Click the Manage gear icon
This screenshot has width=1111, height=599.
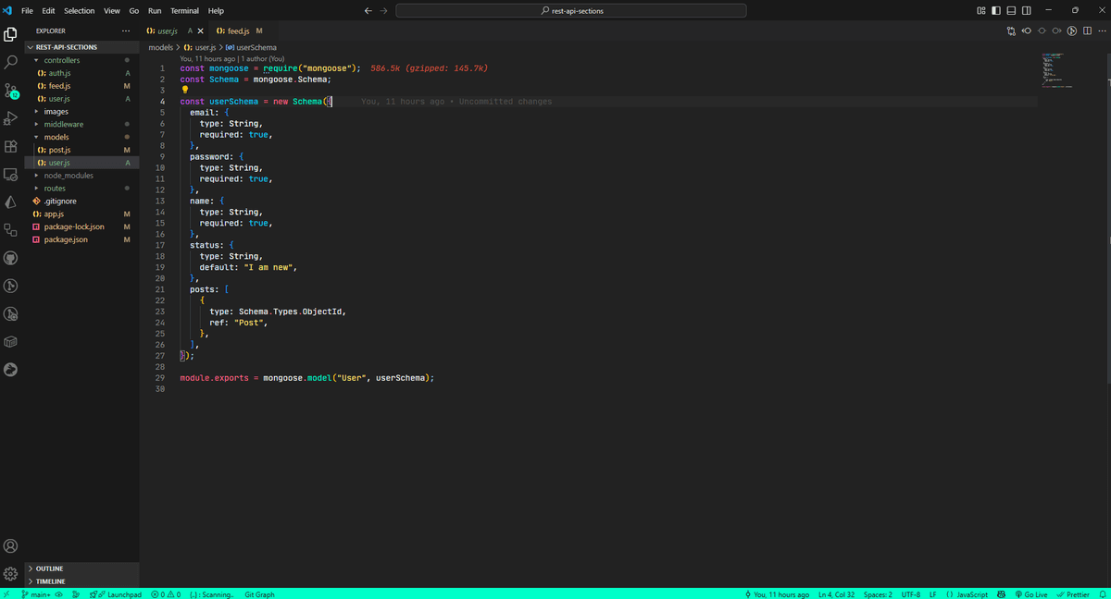tap(11, 573)
